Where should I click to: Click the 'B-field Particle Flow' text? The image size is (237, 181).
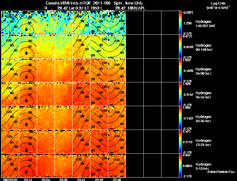tap(221, 172)
